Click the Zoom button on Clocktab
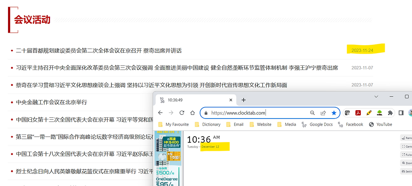This screenshot has width=412, height=186. [406, 163]
